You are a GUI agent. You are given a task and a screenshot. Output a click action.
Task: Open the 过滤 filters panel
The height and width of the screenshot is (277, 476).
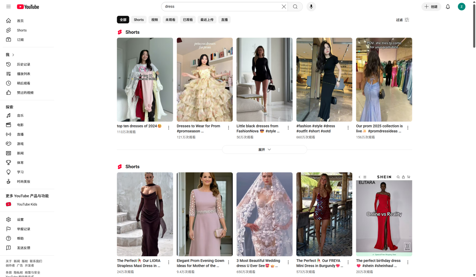coord(403,20)
